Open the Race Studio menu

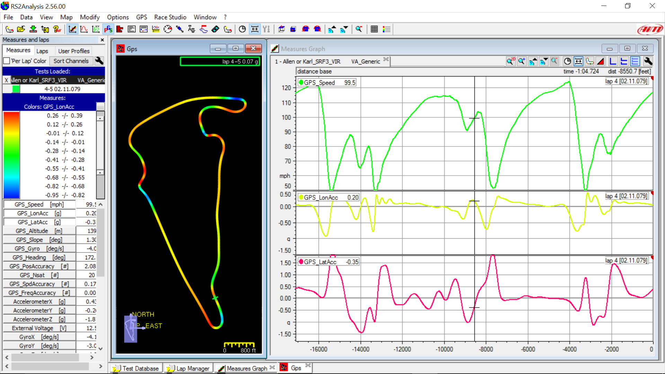[170, 17]
